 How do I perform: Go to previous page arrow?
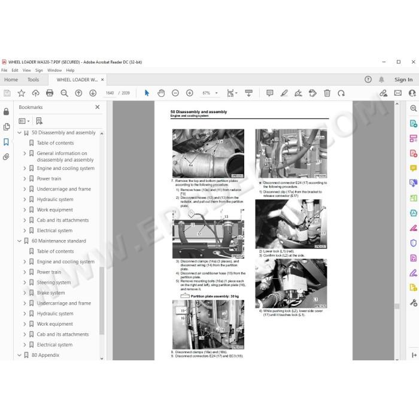(x=78, y=93)
